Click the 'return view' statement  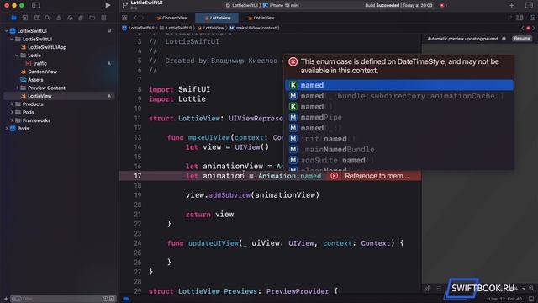[x=209, y=215]
